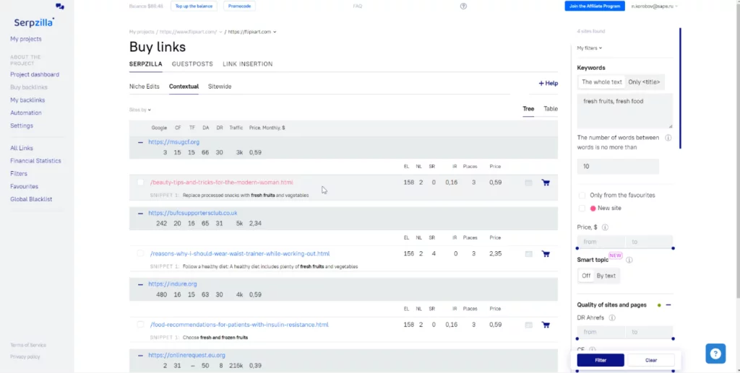
Task: Open Project dashboard in sidebar
Action: [35, 74]
